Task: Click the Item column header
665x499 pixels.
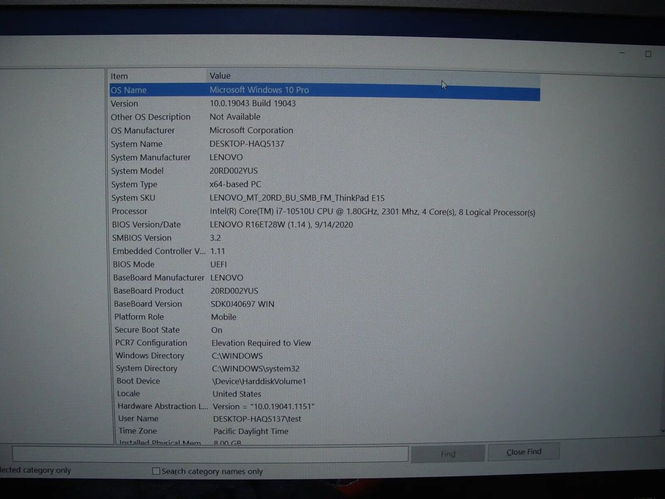Action: point(158,76)
